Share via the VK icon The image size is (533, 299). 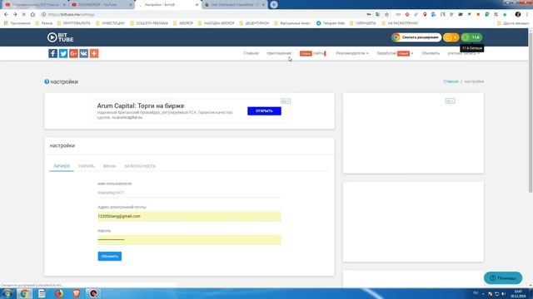pos(83,53)
